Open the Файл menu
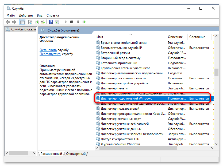 point(10,15)
